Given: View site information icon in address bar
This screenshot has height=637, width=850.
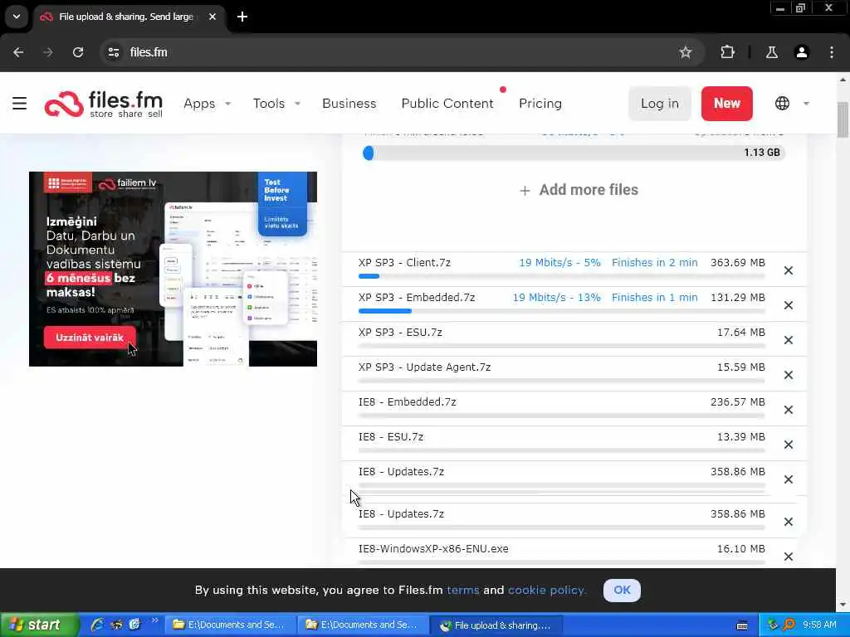Looking at the screenshot, I should pyautogui.click(x=113, y=52).
